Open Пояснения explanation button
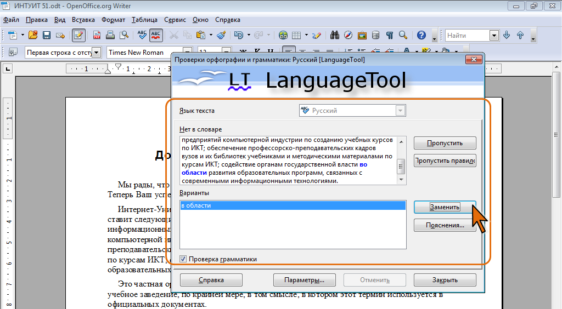This screenshot has width=562, height=309. coord(445,225)
